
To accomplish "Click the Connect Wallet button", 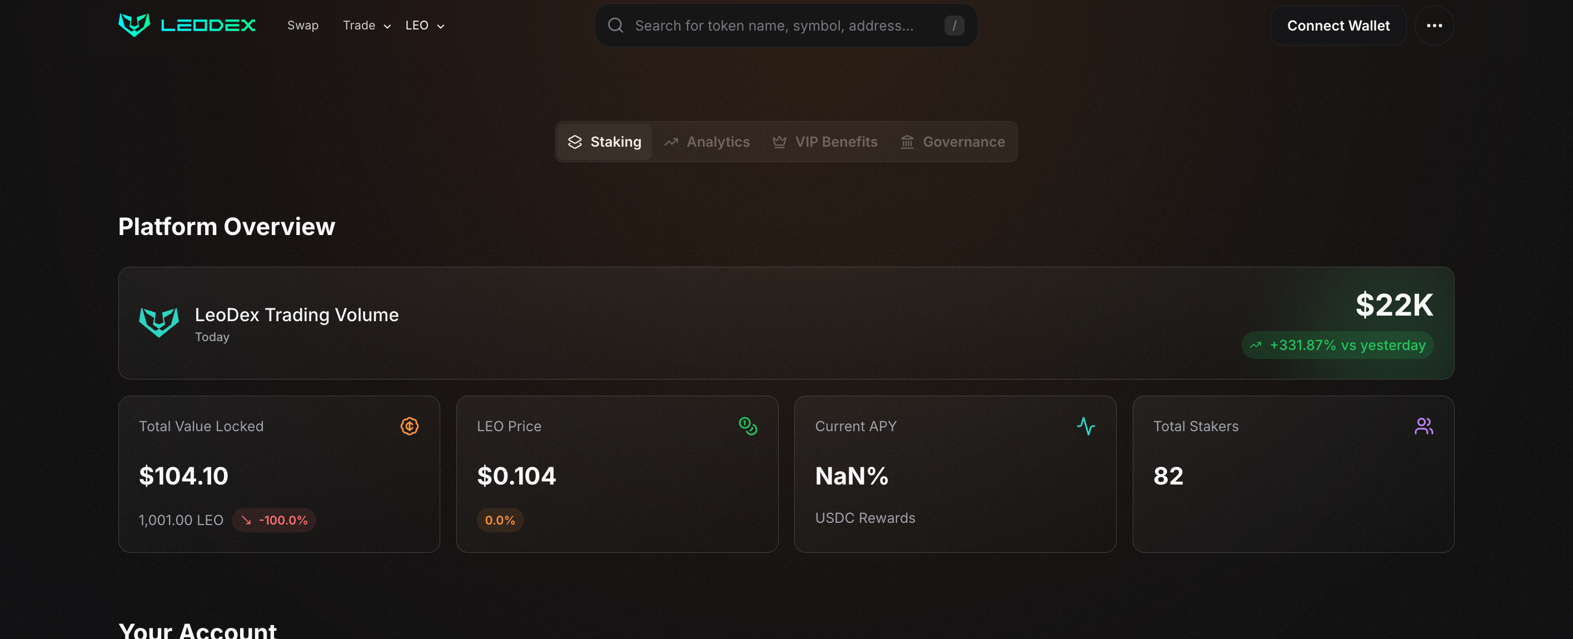I will 1338,26.
